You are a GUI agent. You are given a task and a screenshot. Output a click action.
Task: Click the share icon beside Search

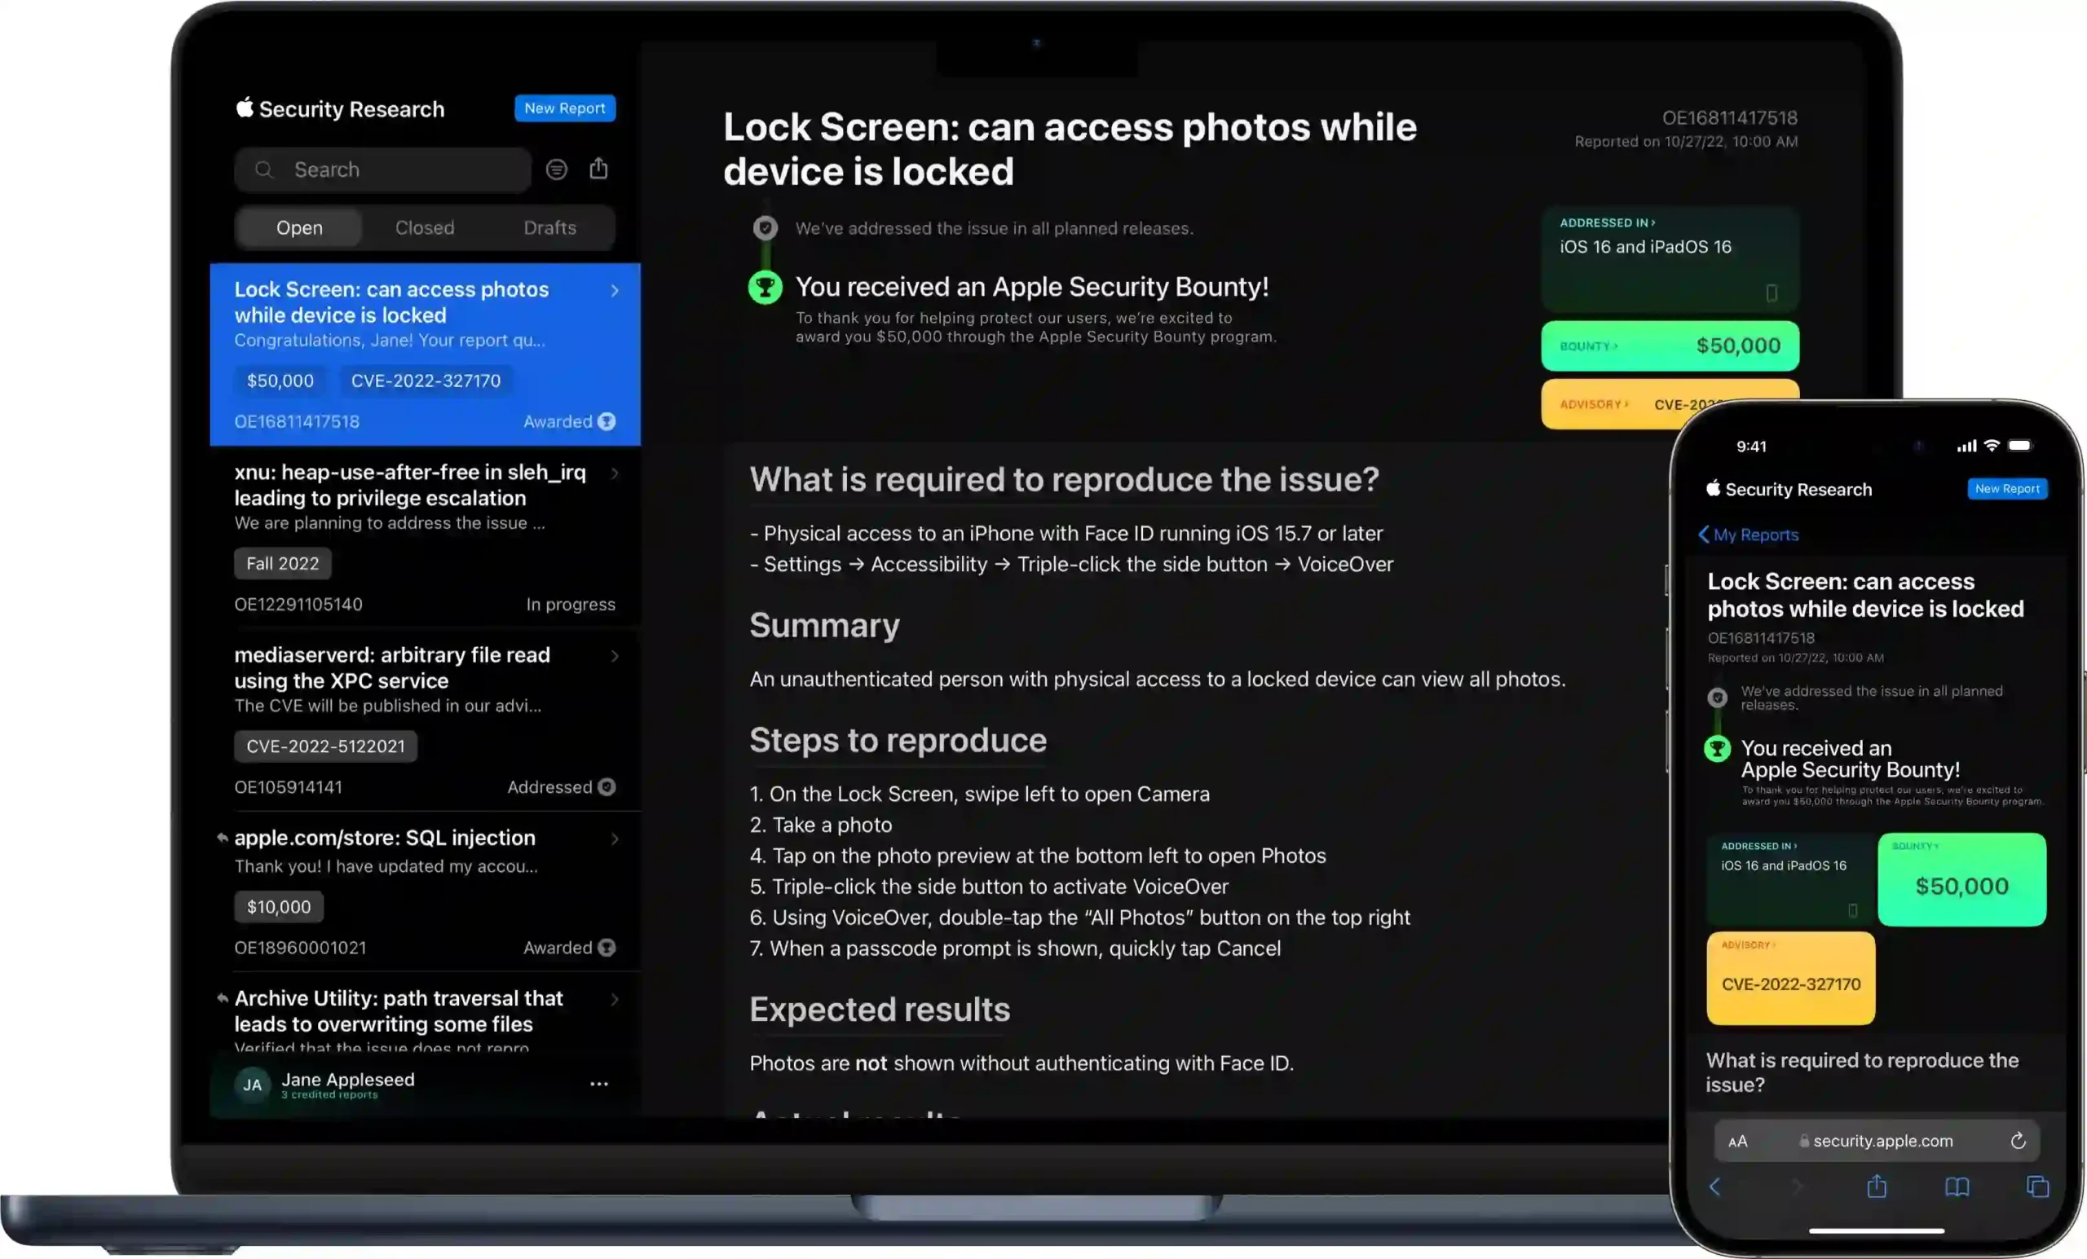click(599, 169)
